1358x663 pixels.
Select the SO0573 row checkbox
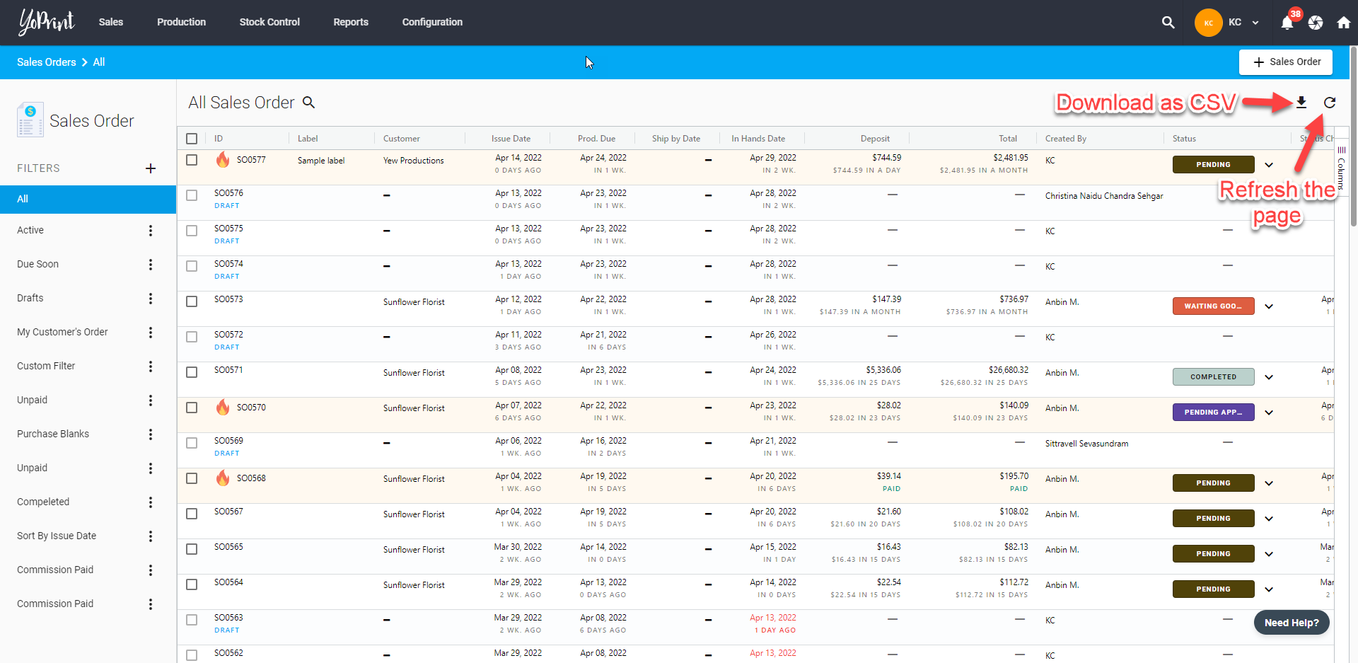192,301
